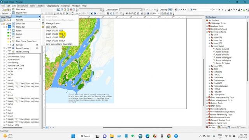This screenshot has height=140, width=249.
Task: Expand Data Management Tools toolbox
Action: coord(207,100)
